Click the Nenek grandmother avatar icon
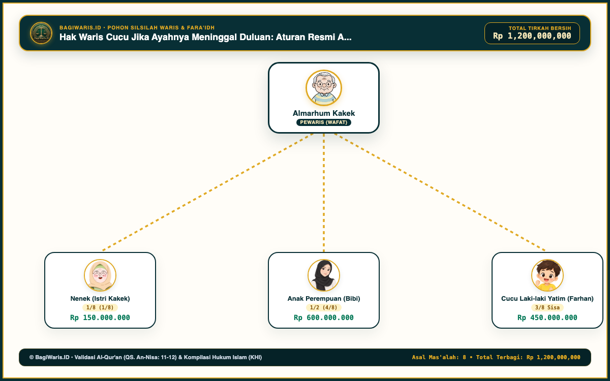The image size is (610, 381). (100, 275)
